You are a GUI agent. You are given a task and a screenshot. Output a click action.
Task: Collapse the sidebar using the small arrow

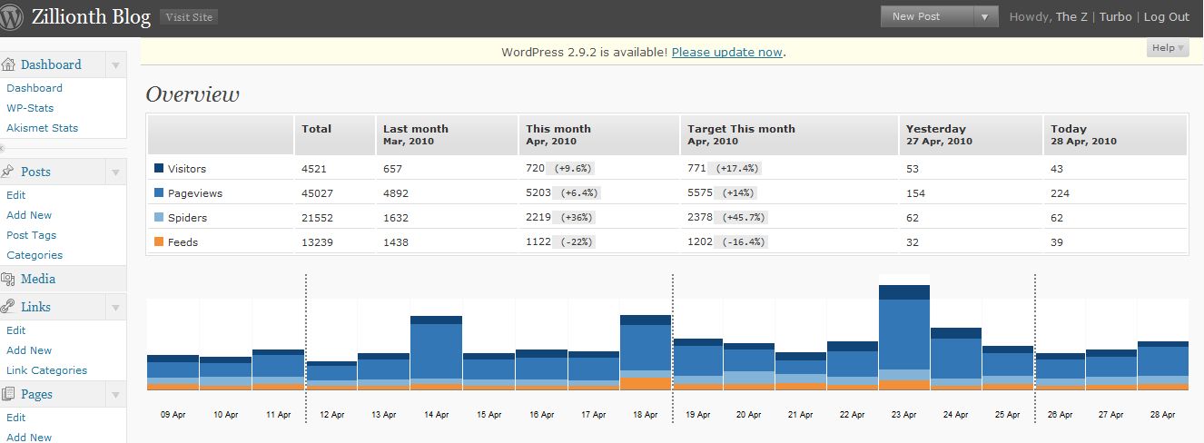tap(4, 147)
